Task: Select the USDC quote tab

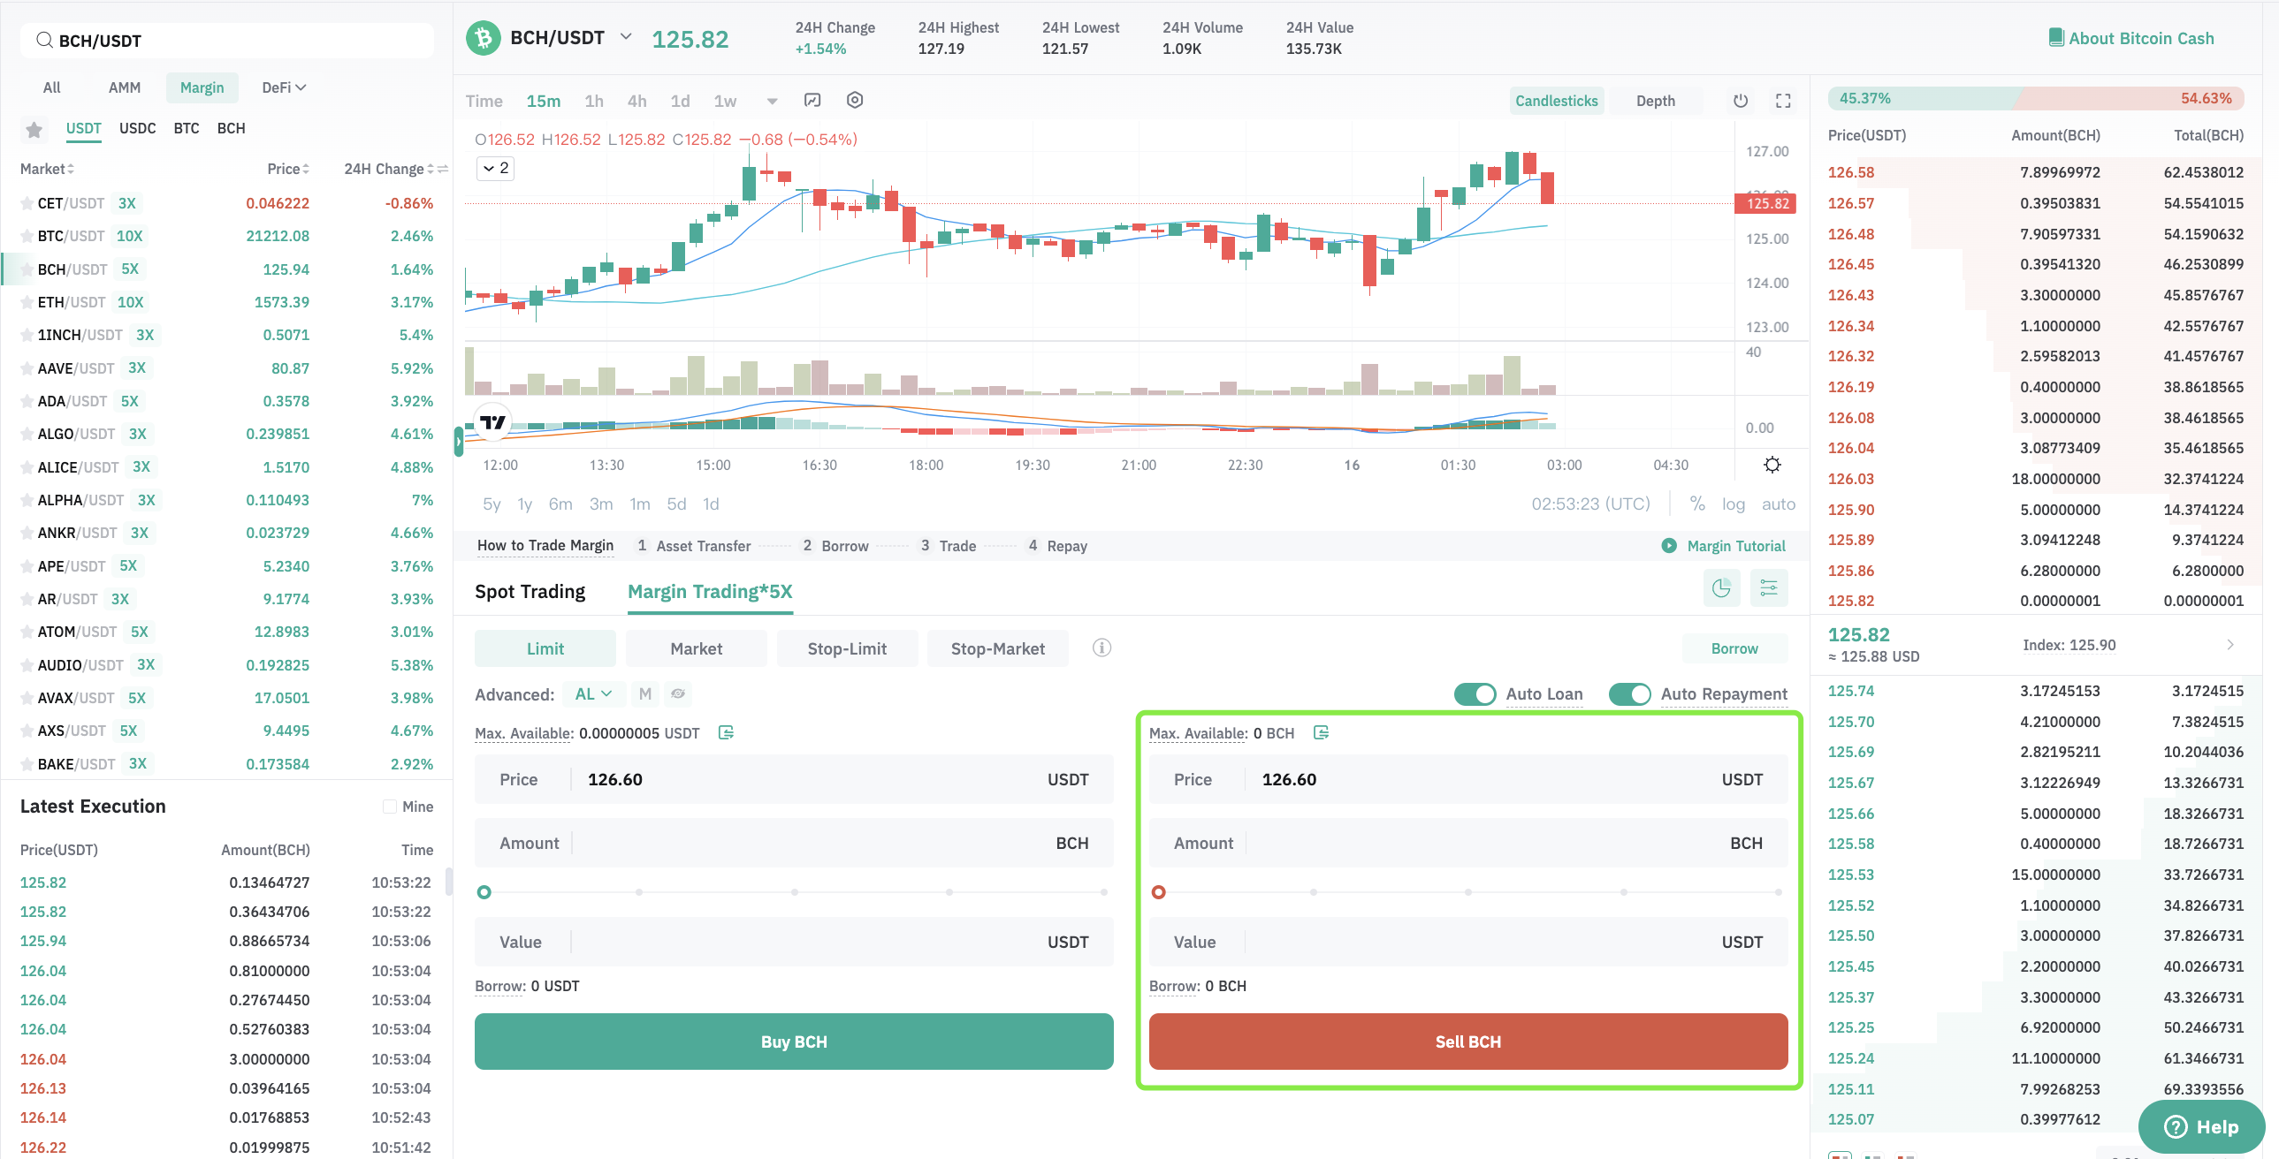Action: 137,128
